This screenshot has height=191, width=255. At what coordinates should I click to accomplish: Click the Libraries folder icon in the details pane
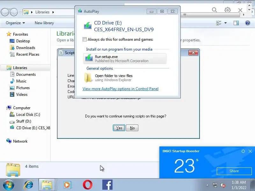click(x=13, y=170)
